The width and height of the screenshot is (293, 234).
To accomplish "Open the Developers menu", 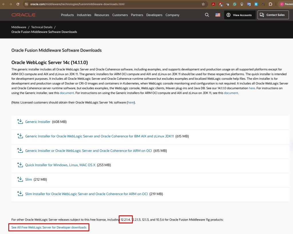I will coord(154,15).
